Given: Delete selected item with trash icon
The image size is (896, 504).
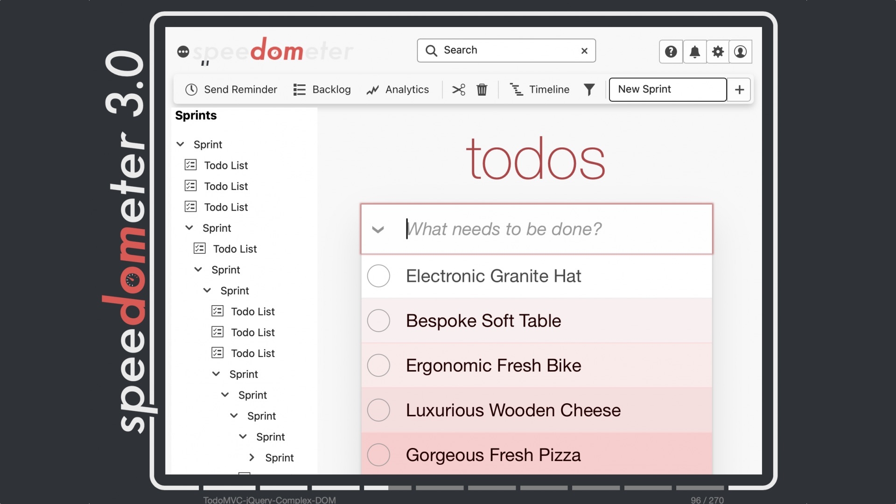Looking at the screenshot, I should click(x=482, y=89).
